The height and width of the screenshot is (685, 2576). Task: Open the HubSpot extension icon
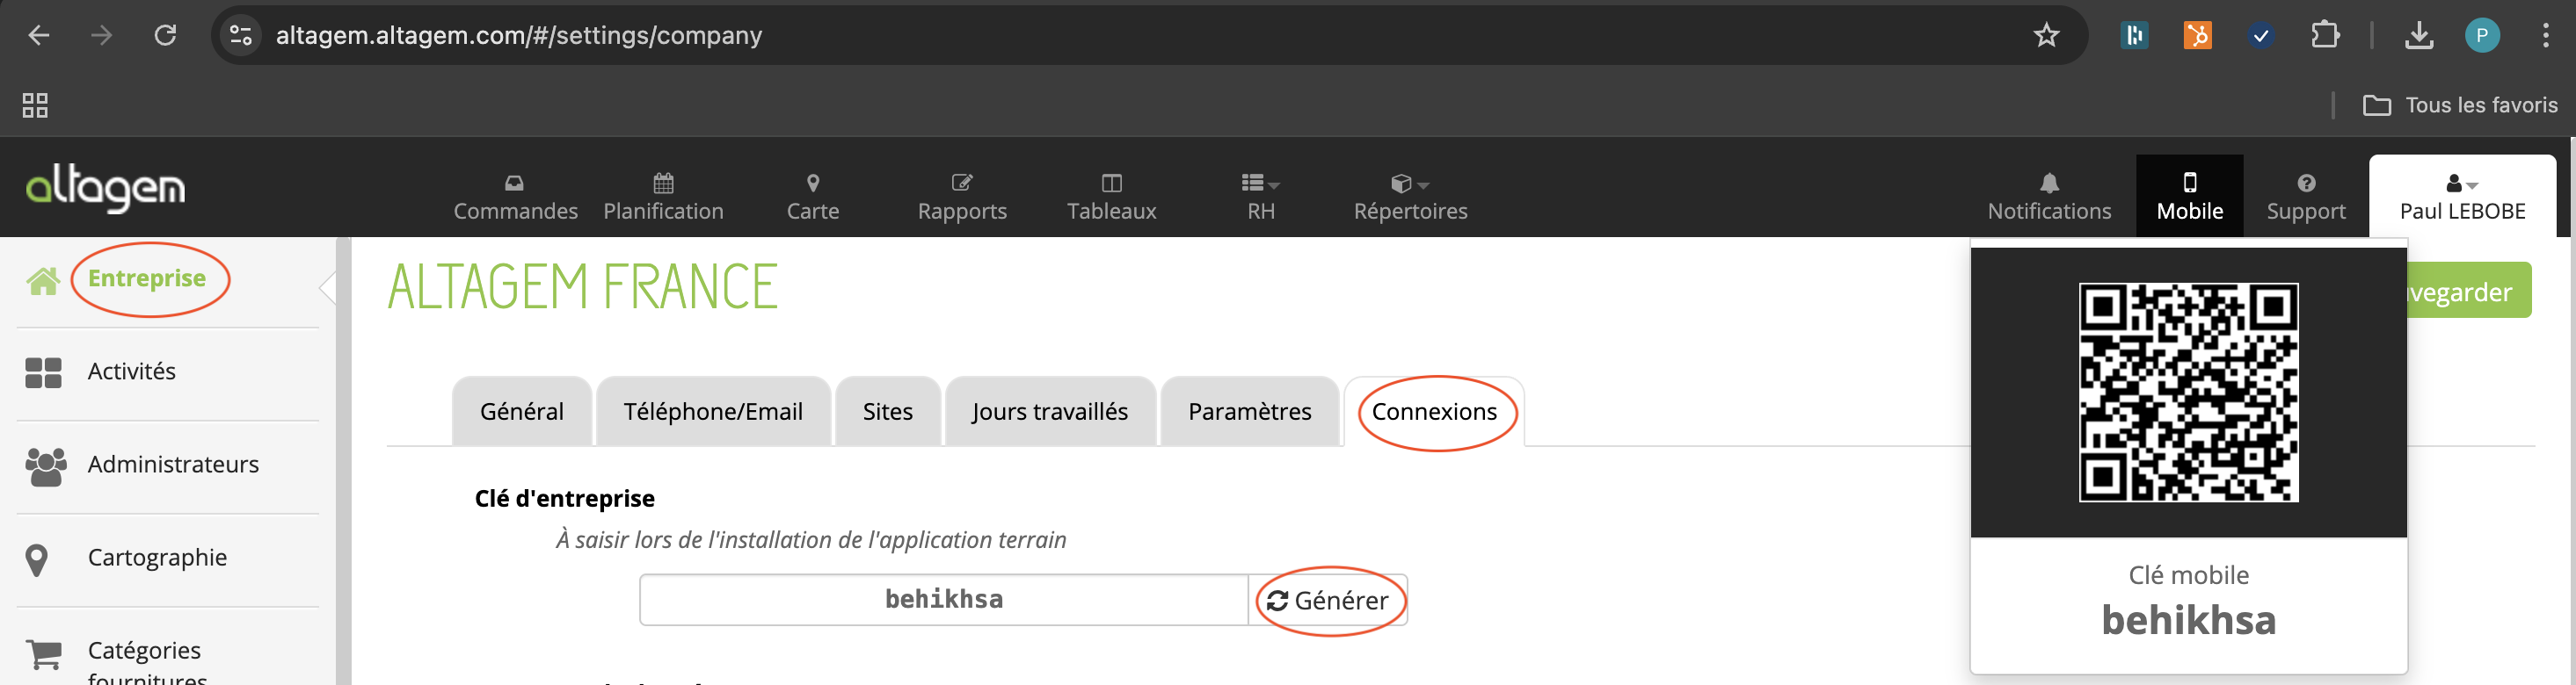coord(2197,35)
